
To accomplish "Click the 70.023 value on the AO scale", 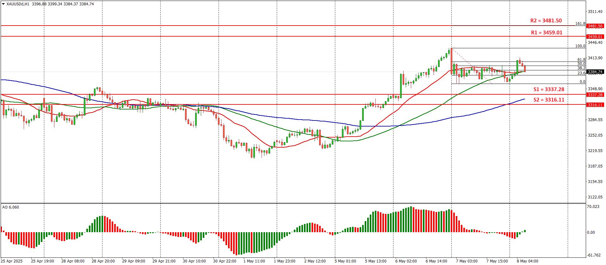I will point(593,207).
